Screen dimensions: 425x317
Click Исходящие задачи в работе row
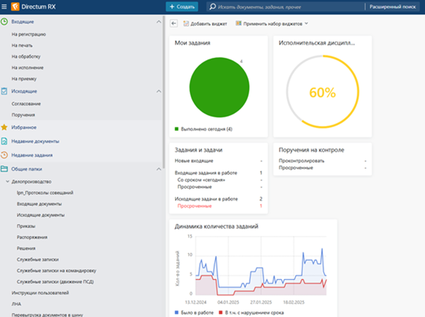click(x=218, y=199)
